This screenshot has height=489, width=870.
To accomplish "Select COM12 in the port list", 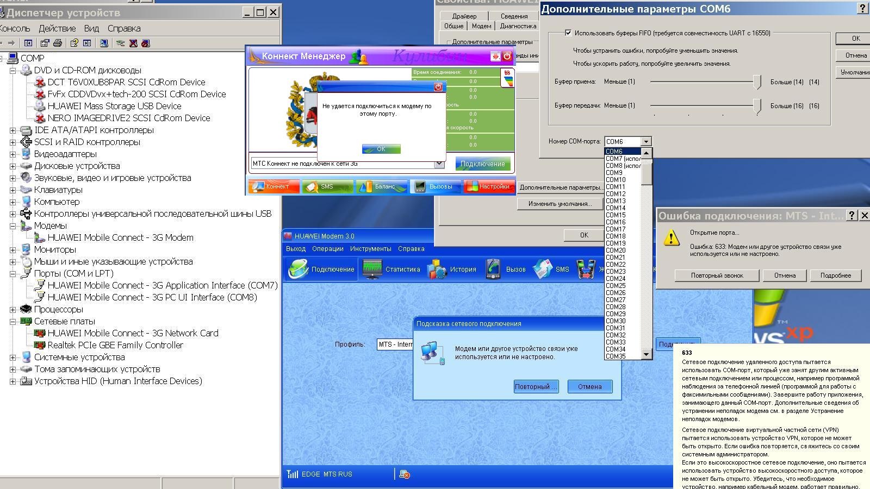I will point(616,194).
